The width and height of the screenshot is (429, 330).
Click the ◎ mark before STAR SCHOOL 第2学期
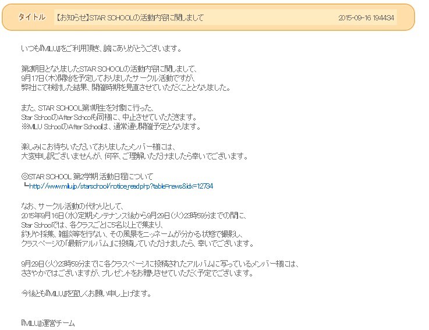click(24, 176)
